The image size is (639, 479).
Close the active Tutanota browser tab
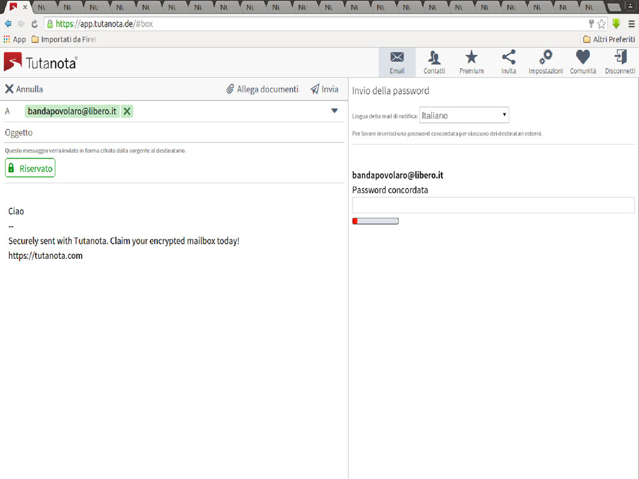(x=25, y=7)
